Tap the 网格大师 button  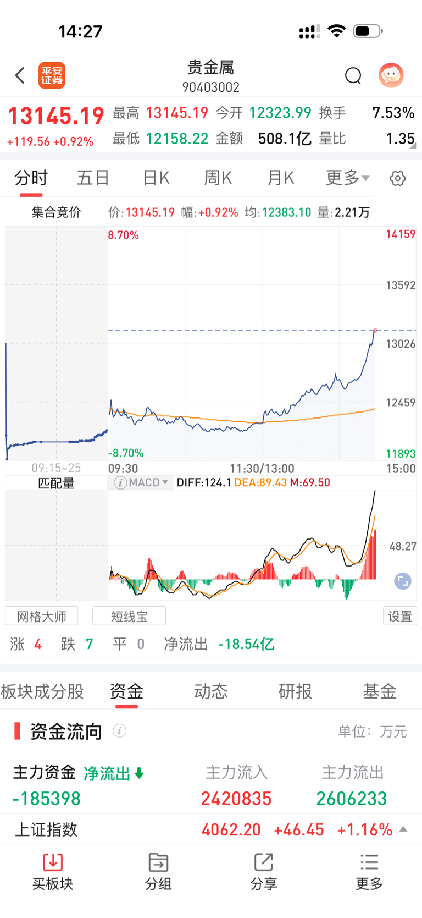pyautogui.click(x=42, y=616)
